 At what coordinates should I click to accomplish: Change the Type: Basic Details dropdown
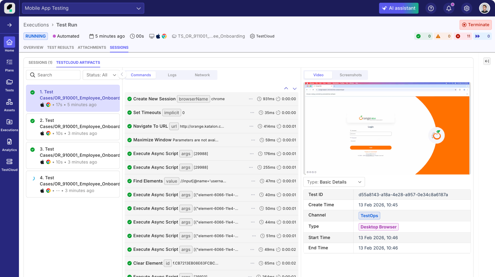(334, 182)
